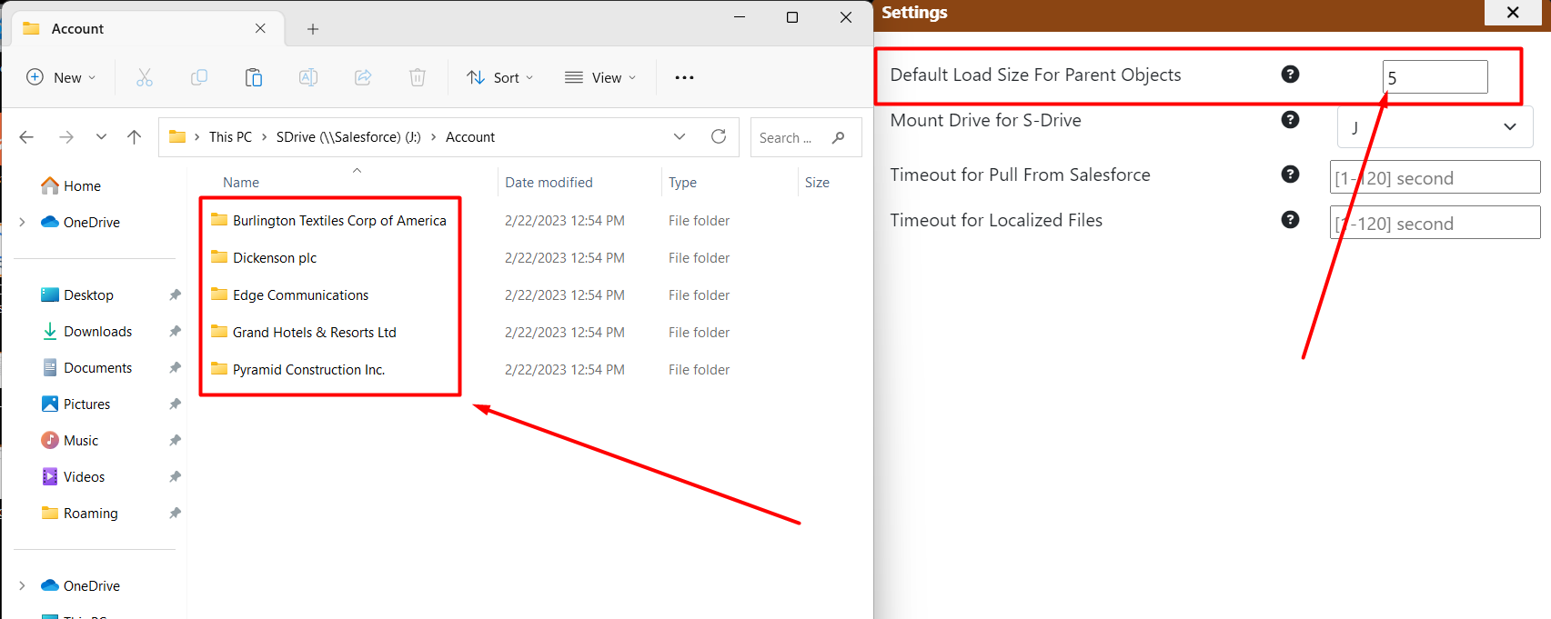This screenshot has height=619, width=1551.
Task: Add a new File Explorer tab
Action: click(313, 29)
